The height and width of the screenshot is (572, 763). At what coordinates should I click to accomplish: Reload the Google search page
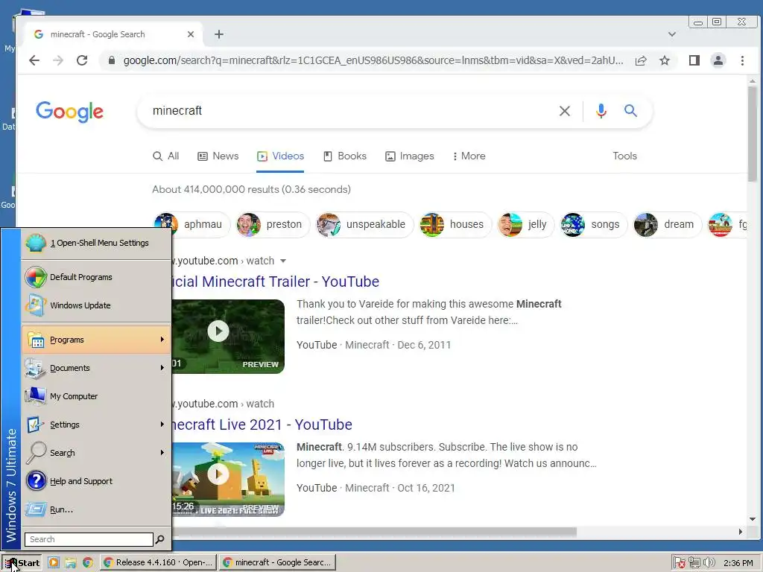pos(82,60)
